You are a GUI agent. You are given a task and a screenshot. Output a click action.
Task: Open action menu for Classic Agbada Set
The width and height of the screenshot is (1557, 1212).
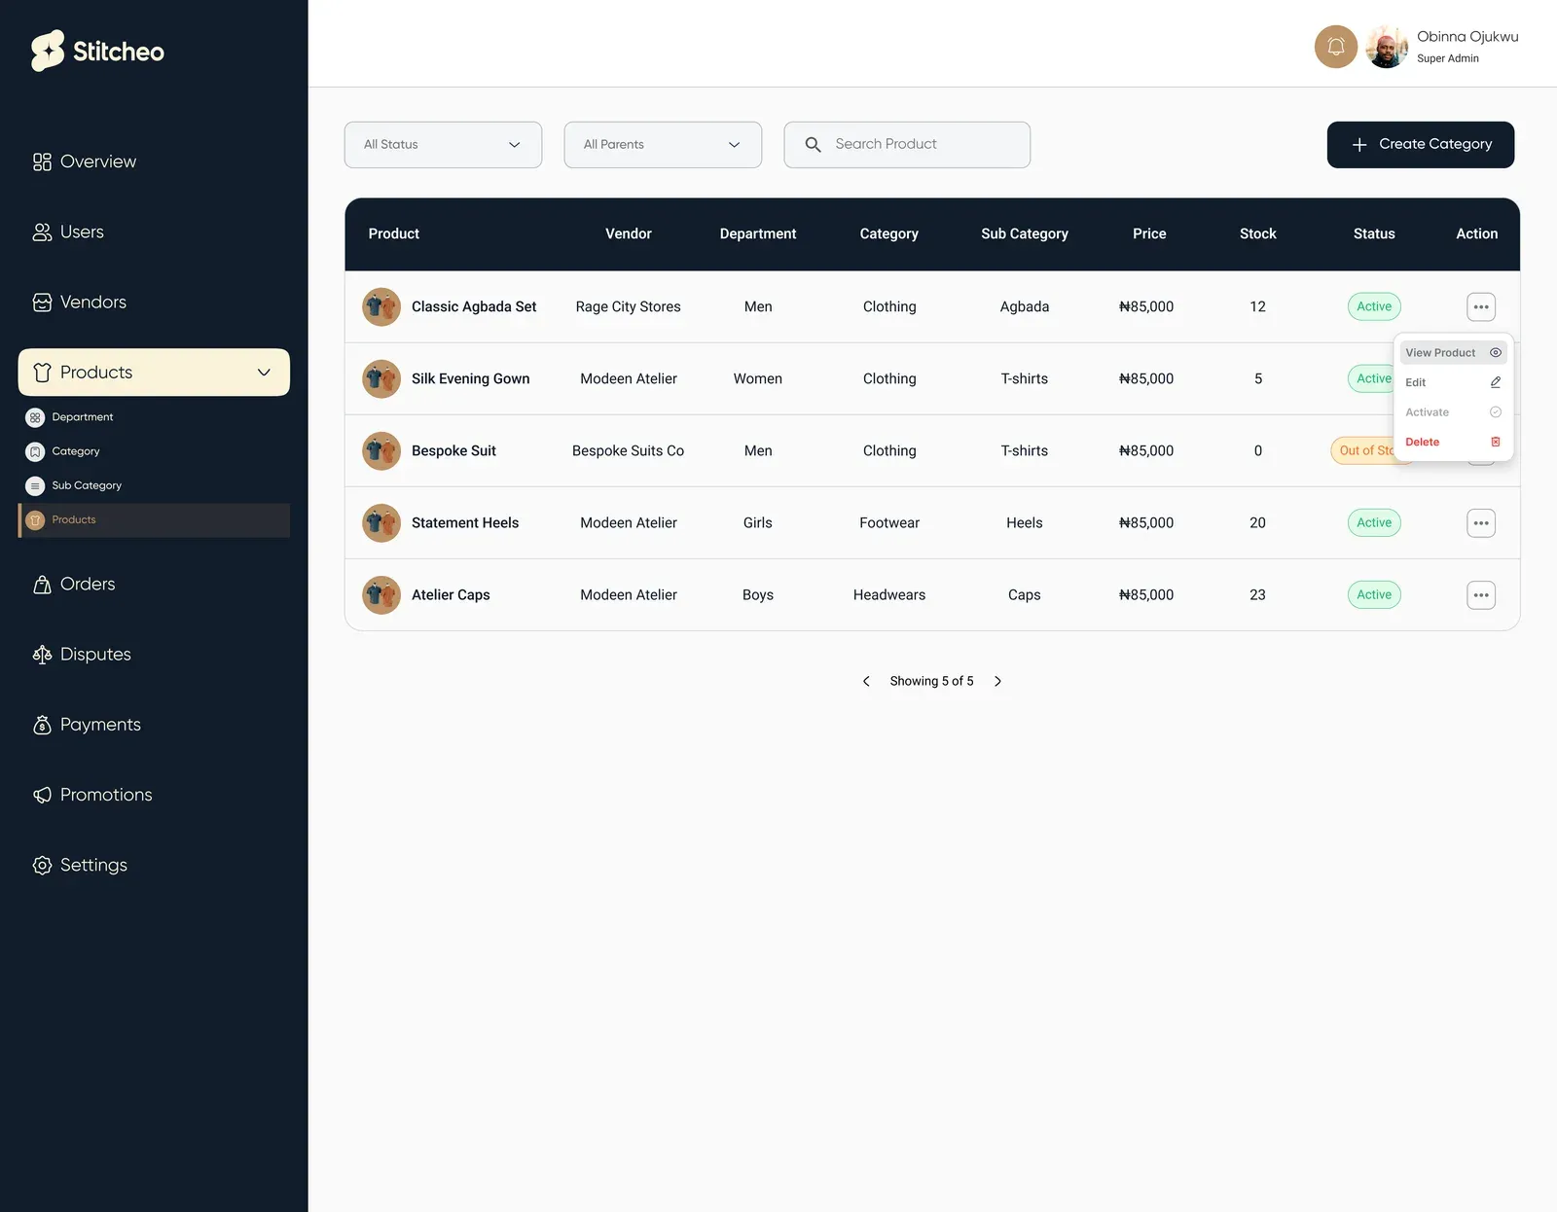[1481, 306]
